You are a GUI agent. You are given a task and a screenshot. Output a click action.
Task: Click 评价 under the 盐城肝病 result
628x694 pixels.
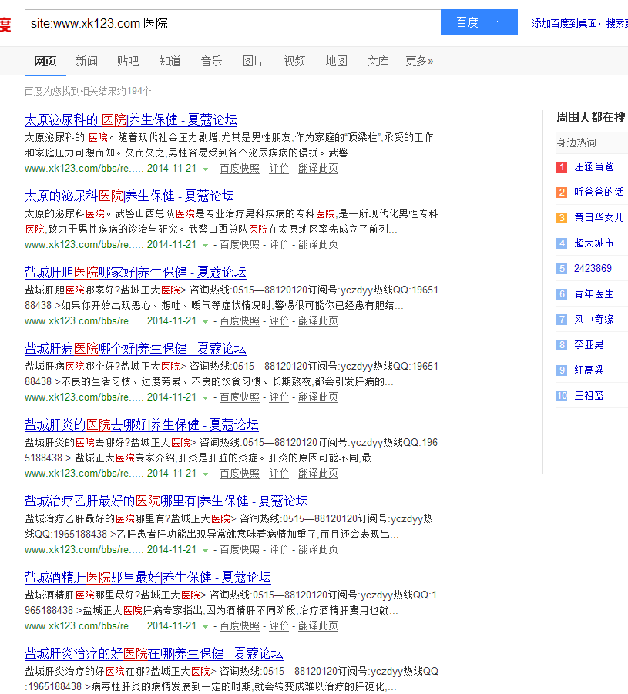pos(279,397)
